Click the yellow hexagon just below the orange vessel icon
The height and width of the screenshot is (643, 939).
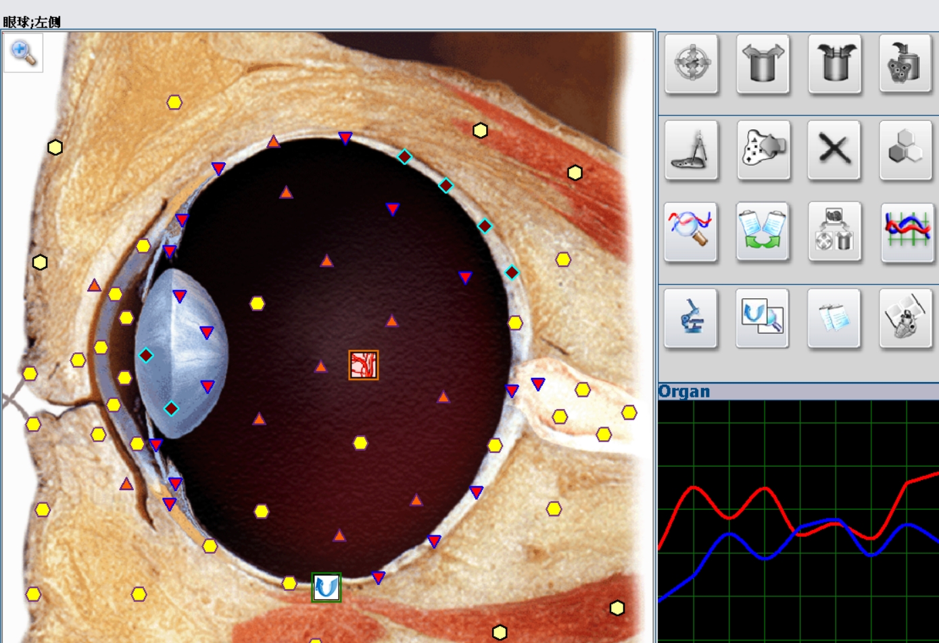(x=360, y=443)
